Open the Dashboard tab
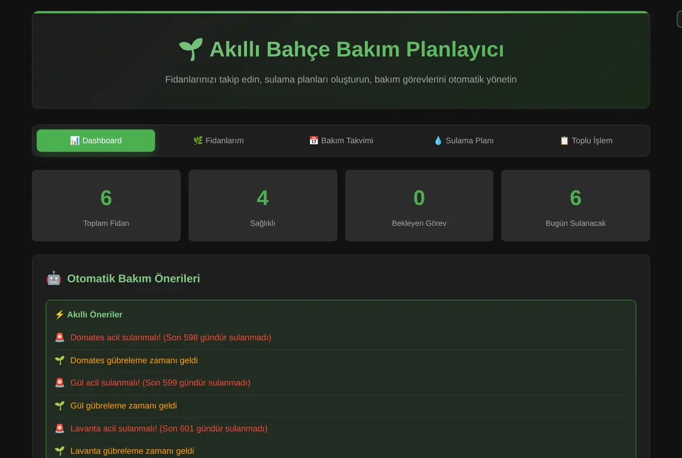The image size is (682, 458). [x=96, y=140]
